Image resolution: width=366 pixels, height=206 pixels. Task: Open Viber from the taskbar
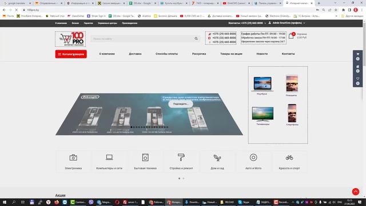click(91, 202)
